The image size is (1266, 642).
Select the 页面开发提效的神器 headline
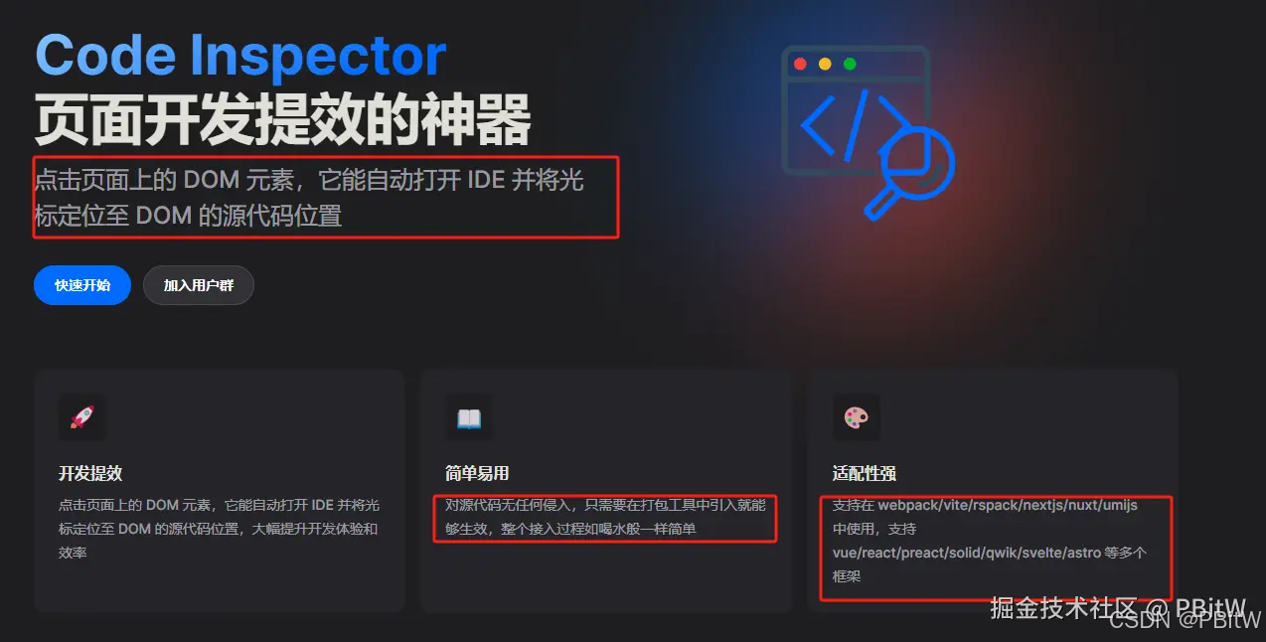pos(283,121)
